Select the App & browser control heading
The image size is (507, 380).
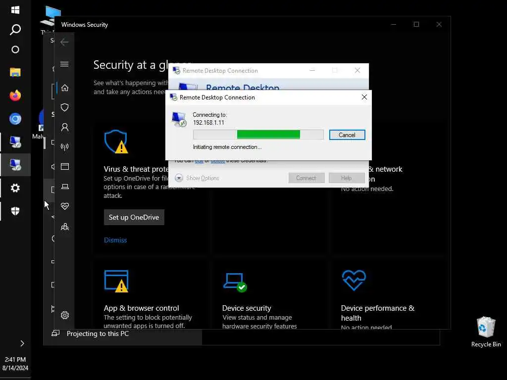click(141, 308)
